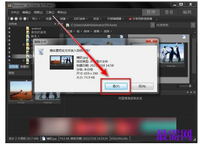Viewport: 199px width, 147px height.
Task: Switch to the 查看 mode tab
Action: (169, 12)
